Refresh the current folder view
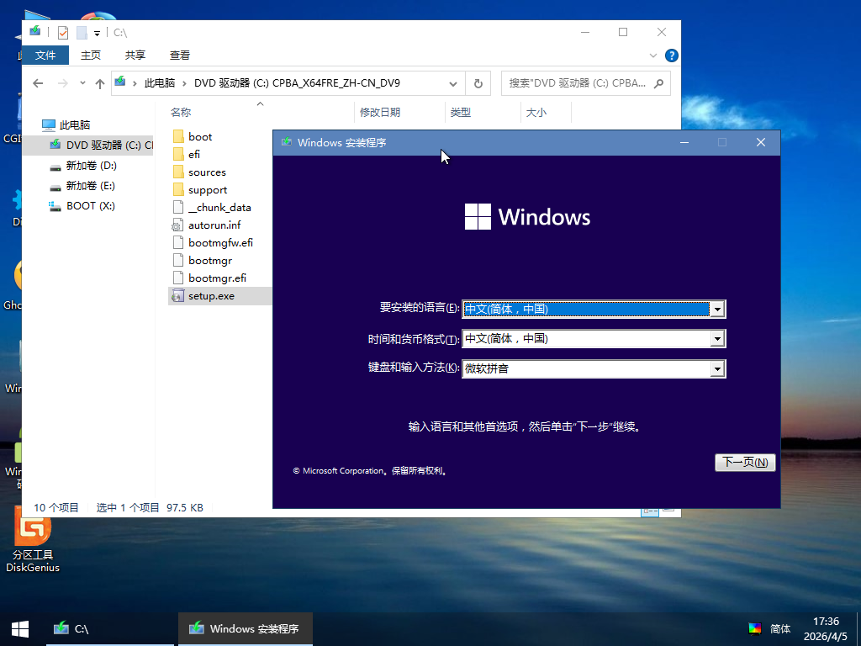 point(478,83)
